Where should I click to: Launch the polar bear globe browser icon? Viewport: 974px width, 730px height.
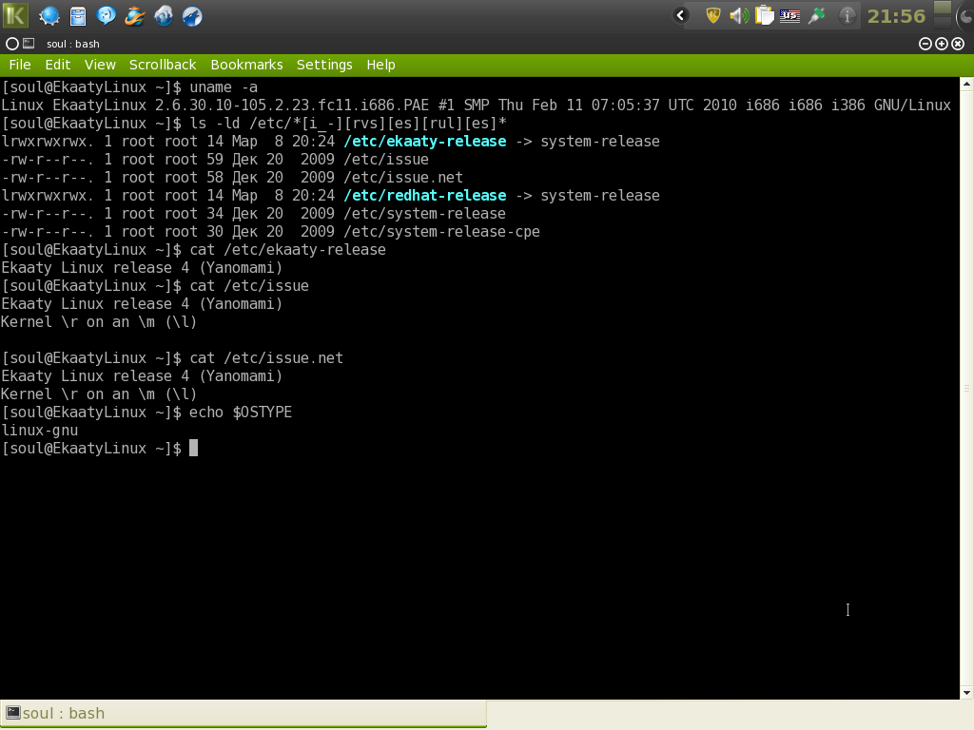pyautogui.click(x=164, y=16)
